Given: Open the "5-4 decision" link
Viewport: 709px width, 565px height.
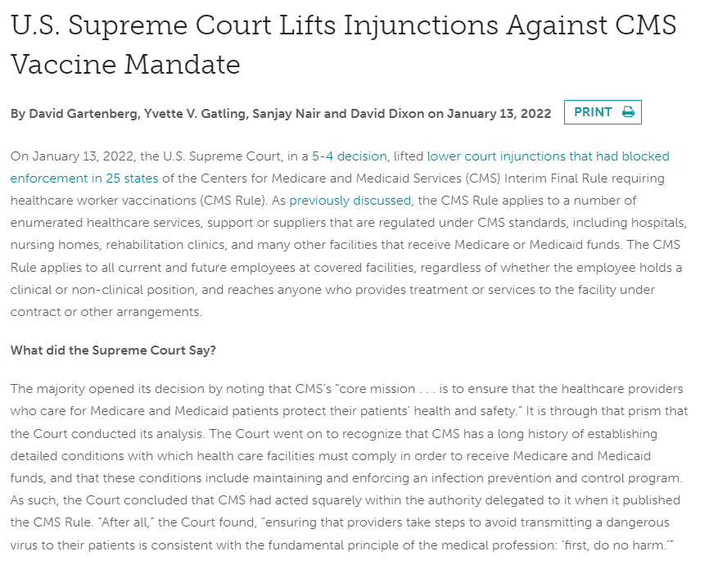Looking at the screenshot, I should (x=350, y=156).
